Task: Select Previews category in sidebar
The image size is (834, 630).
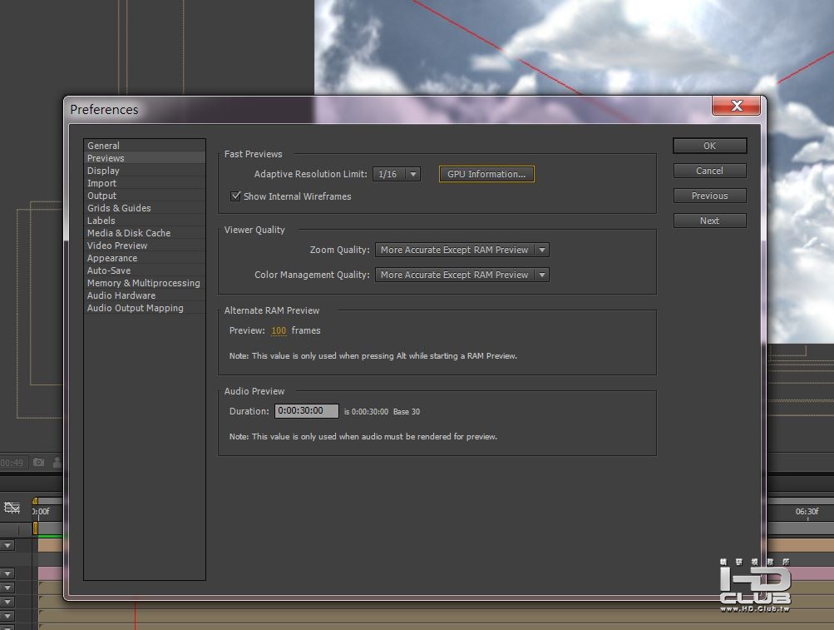Action: click(x=144, y=158)
